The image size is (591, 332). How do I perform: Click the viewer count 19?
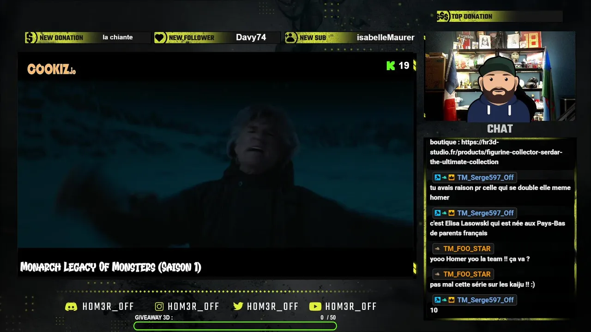pyautogui.click(x=404, y=65)
